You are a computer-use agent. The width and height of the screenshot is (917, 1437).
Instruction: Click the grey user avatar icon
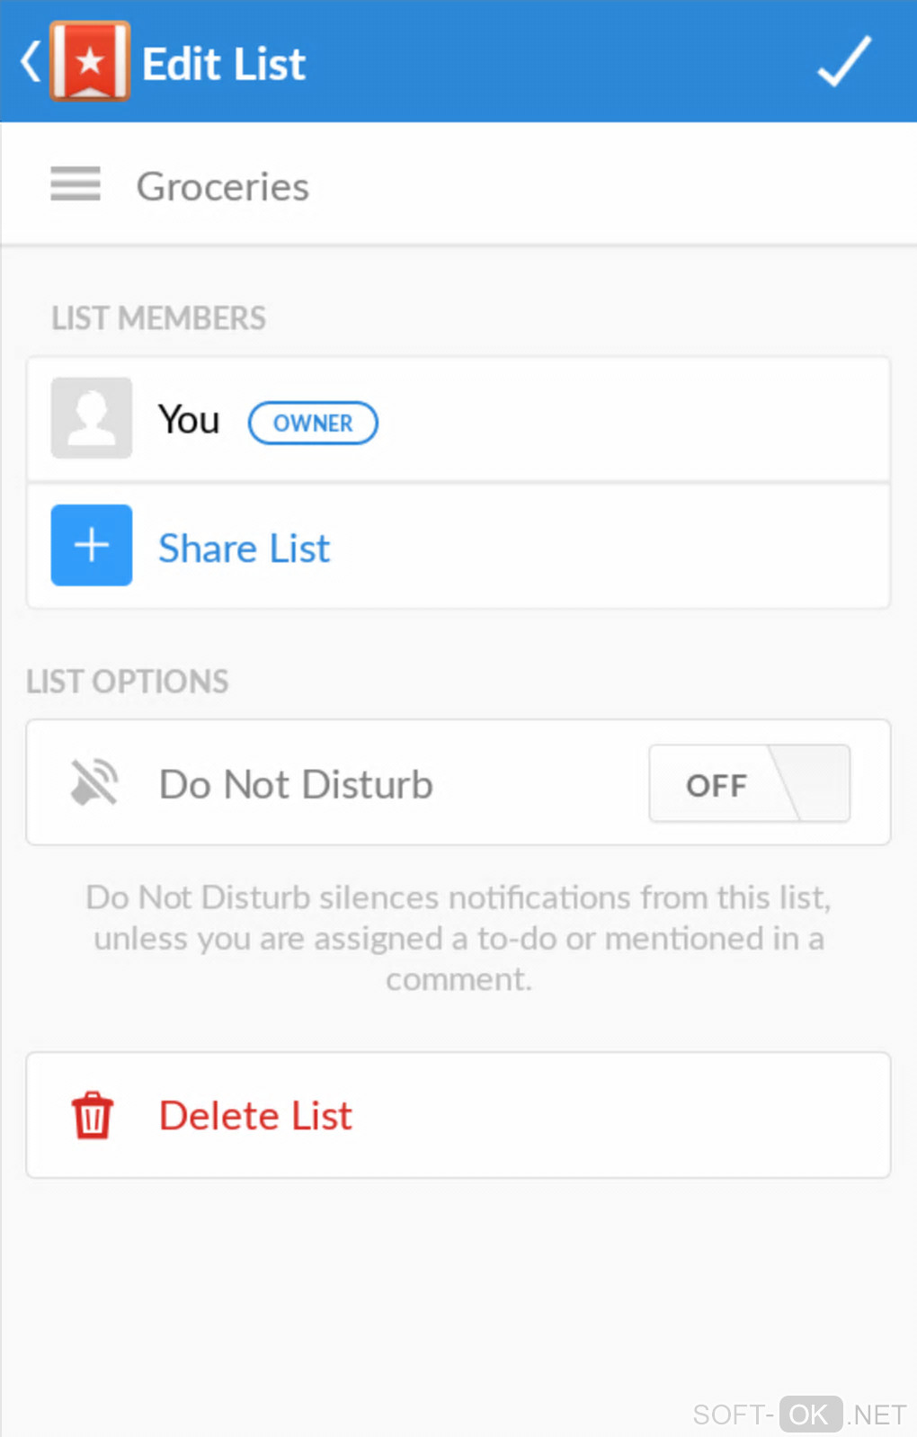coord(92,418)
